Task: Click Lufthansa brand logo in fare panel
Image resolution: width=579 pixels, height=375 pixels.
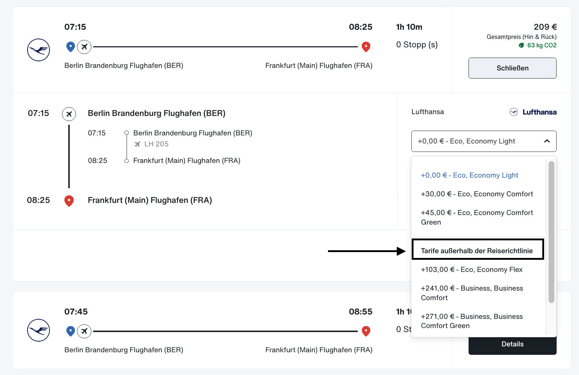Action: (533, 112)
